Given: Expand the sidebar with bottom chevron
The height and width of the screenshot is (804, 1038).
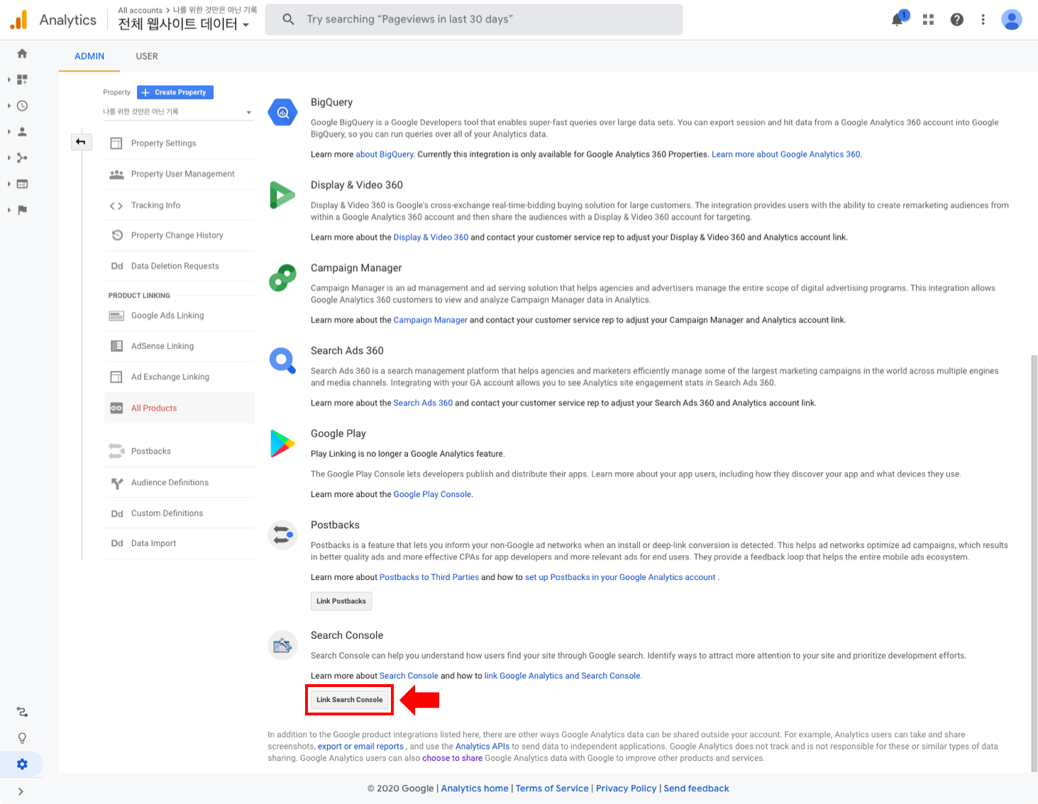Looking at the screenshot, I should 21,791.
